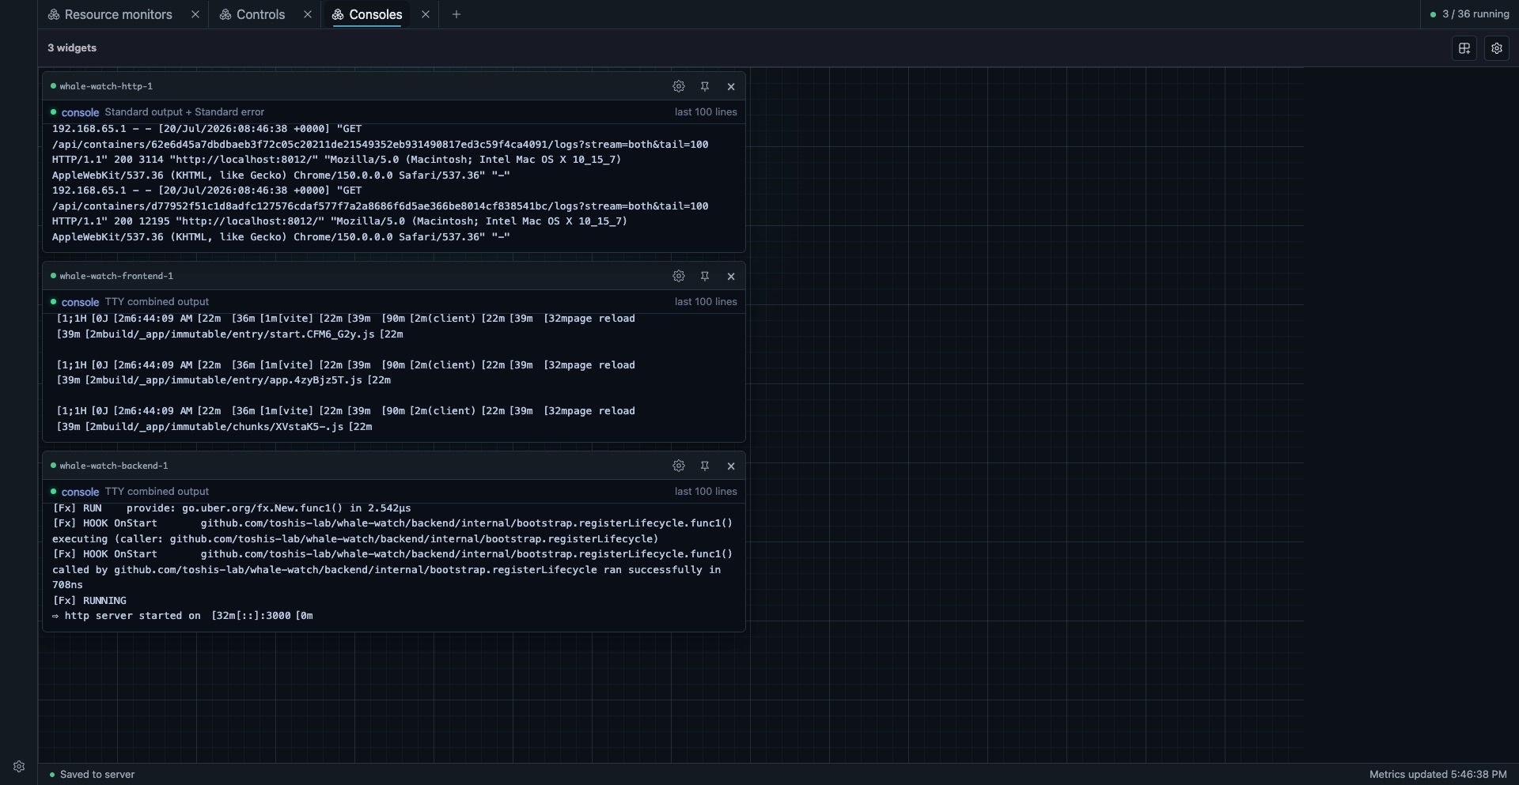Viewport: 1519px width, 785px height.
Task: Remove the whale-watch-backend-1 widget
Action: pyautogui.click(x=731, y=466)
